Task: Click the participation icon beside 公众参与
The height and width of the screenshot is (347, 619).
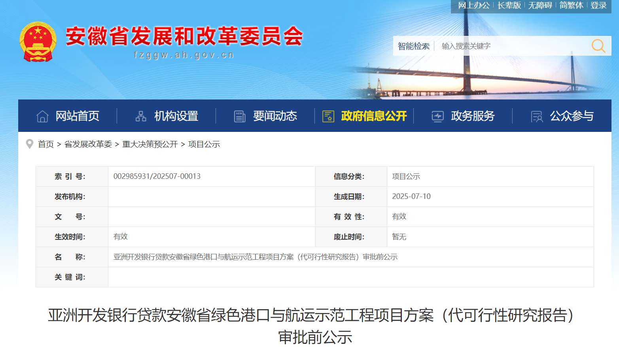Action: pos(537,116)
